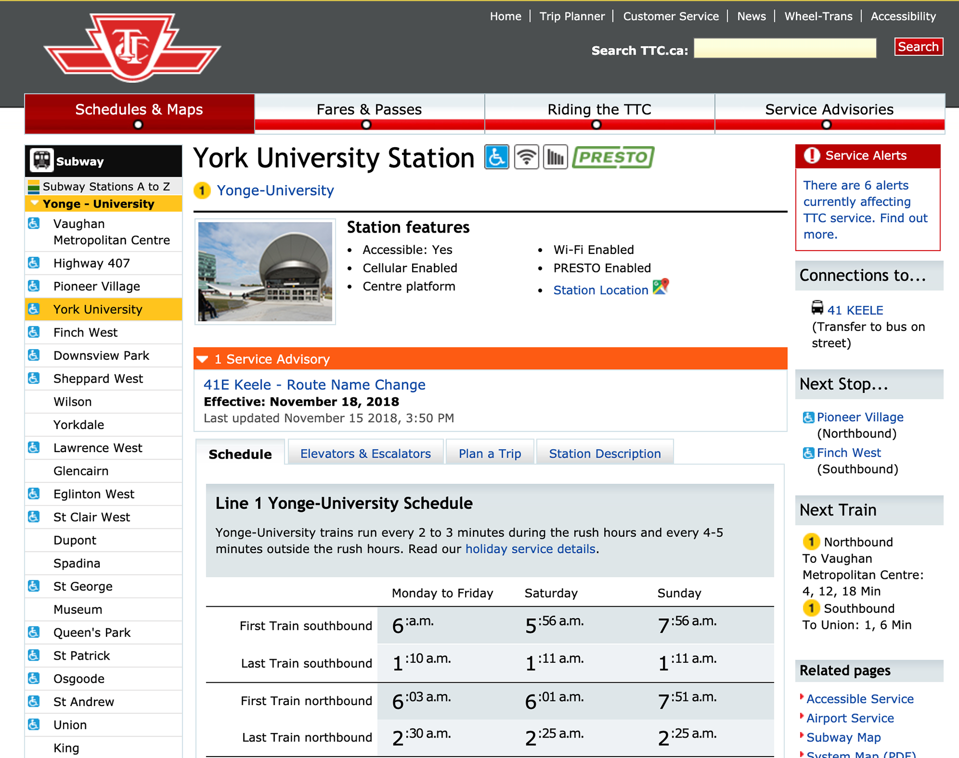Open the Station Description tab

604,454
